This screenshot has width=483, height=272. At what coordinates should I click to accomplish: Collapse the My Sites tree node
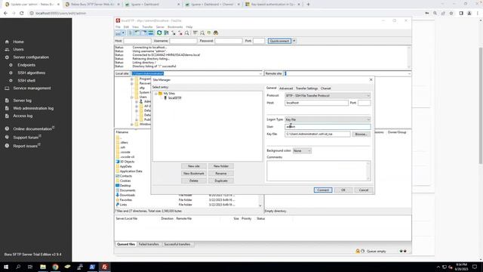156,94
